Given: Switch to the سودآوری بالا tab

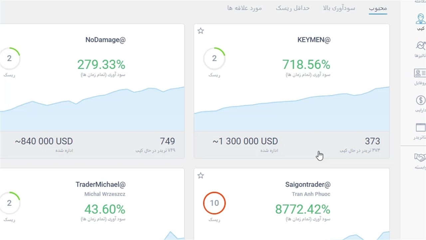Looking at the screenshot, I should coord(339,8).
